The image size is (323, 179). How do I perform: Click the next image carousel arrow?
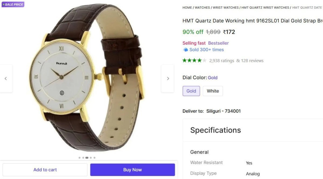[x=168, y=78]
